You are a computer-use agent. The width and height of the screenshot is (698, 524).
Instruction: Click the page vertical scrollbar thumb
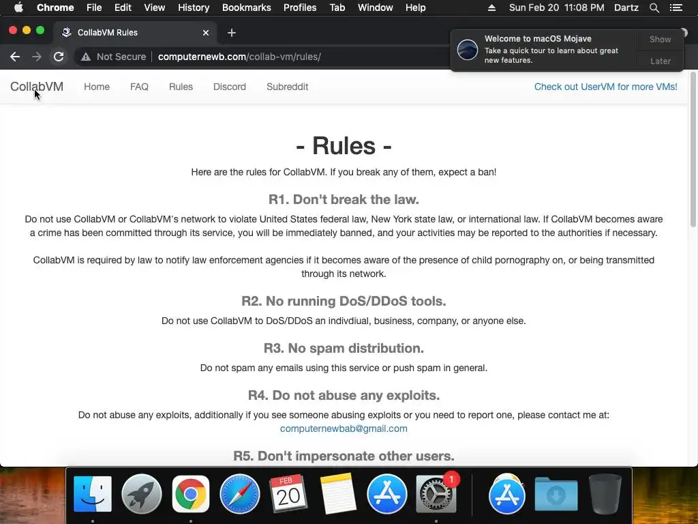coord(693,150)
